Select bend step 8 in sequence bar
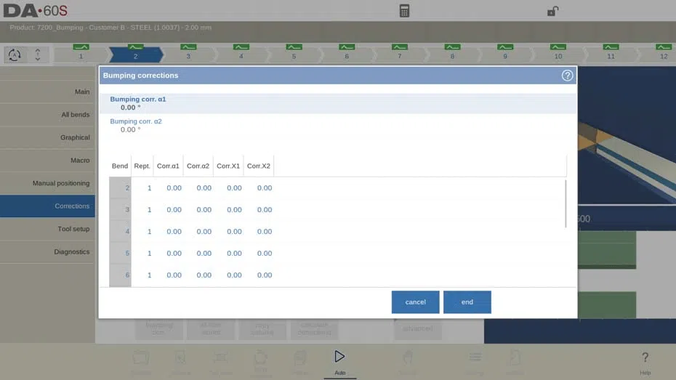Screen dimensions: 676x380 tap(452, 54)
